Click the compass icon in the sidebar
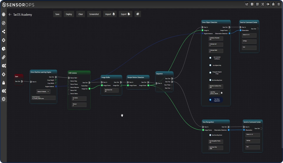The width and height of the screenshot is (283, 163). (4, 23)
